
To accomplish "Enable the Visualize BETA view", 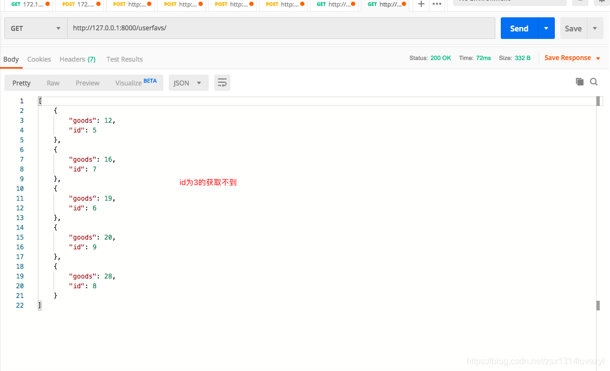I will 128,83.
